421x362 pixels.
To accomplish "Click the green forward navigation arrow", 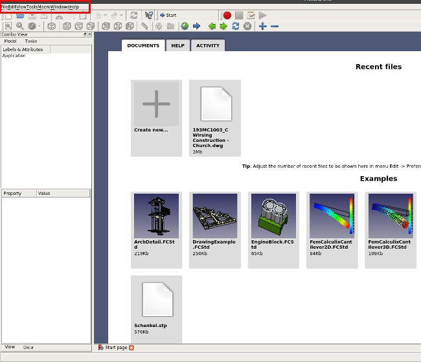I will coord(223,27).
